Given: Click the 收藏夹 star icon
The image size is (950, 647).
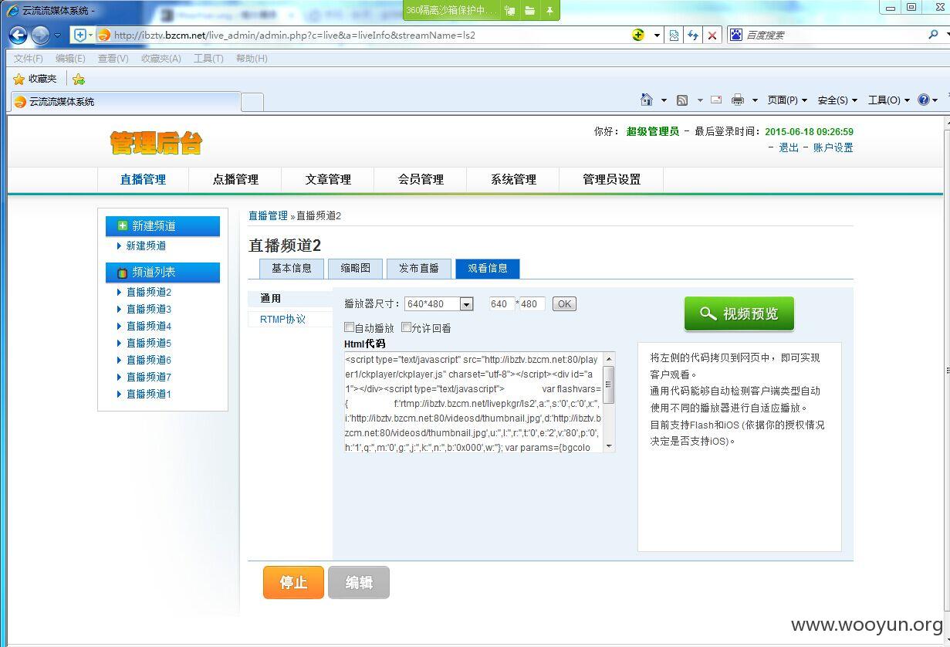Looking at the screenshot, I should pyautogui.click(x=19, y=79).
